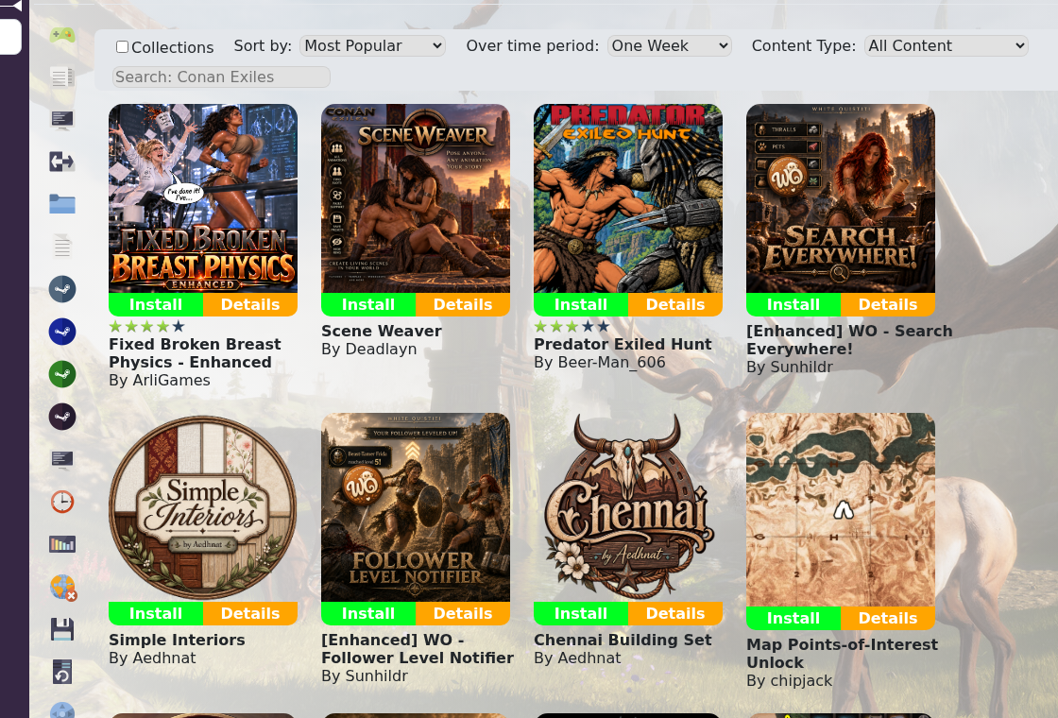Image resolution: width=1058 pixels, height=718 pixels.
Task: Show Details for Chennai Building Set
Action: tap(675, 613)
